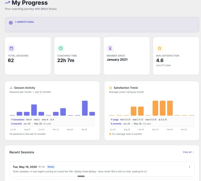Image resolution: width=201 pixels, height=181 pixels.
Task: Open the Notes tag on May 19 session
Action: coord(51,167)
